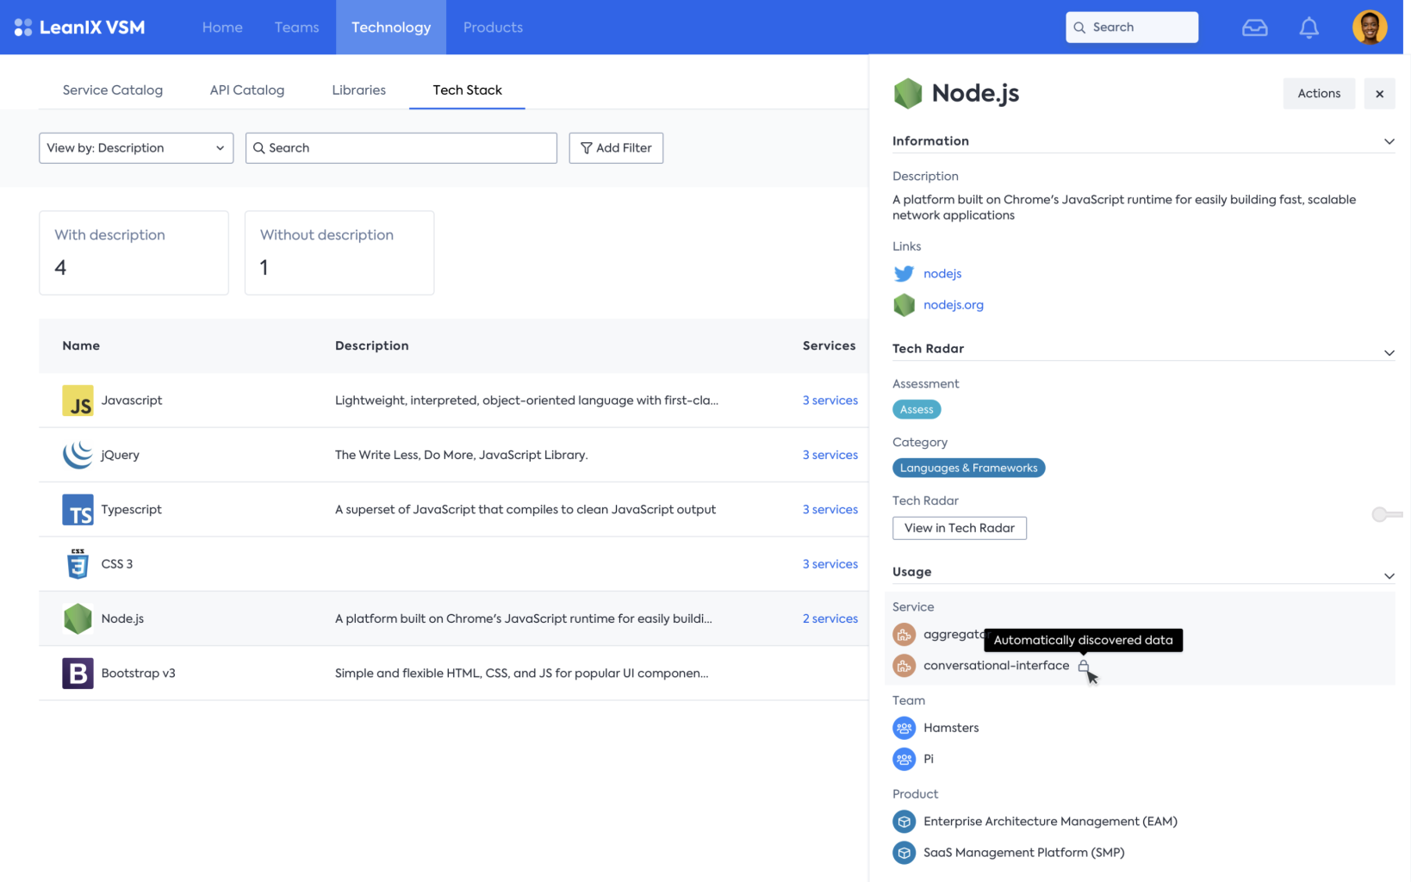Toggle the Tech Radar switch
1411x882 pixels.
coord(1386,514)
